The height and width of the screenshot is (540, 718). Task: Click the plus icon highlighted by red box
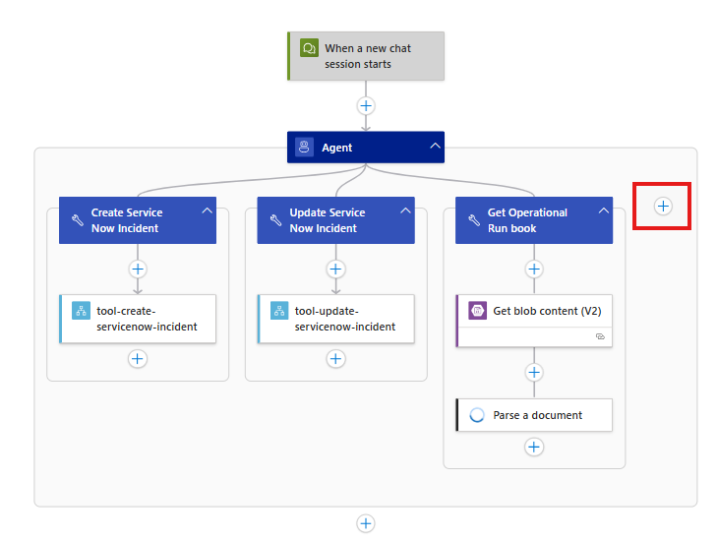663,206
